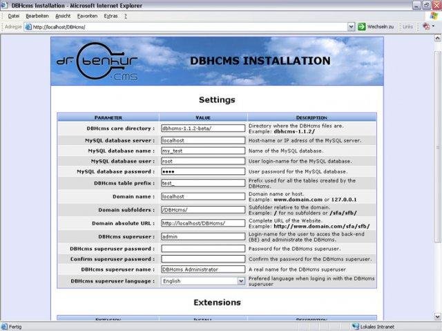442x331 pixels.
Task: Click the 'DBHcms superuser language :' label
Action: 113,281
